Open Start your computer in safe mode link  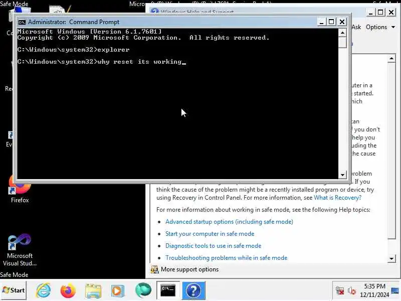click(x=210, y=234)
